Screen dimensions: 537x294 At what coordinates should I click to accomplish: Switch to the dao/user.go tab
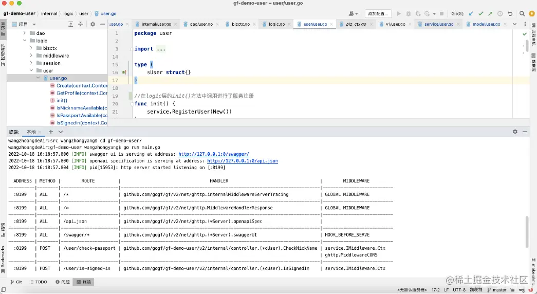click(201, 24)
